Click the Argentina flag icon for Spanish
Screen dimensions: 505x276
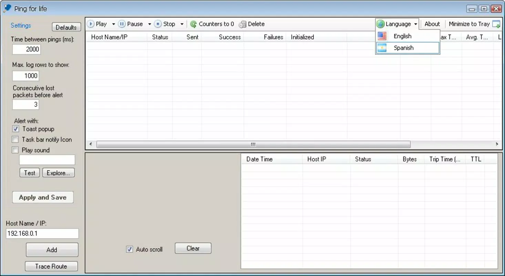(382, 48)
